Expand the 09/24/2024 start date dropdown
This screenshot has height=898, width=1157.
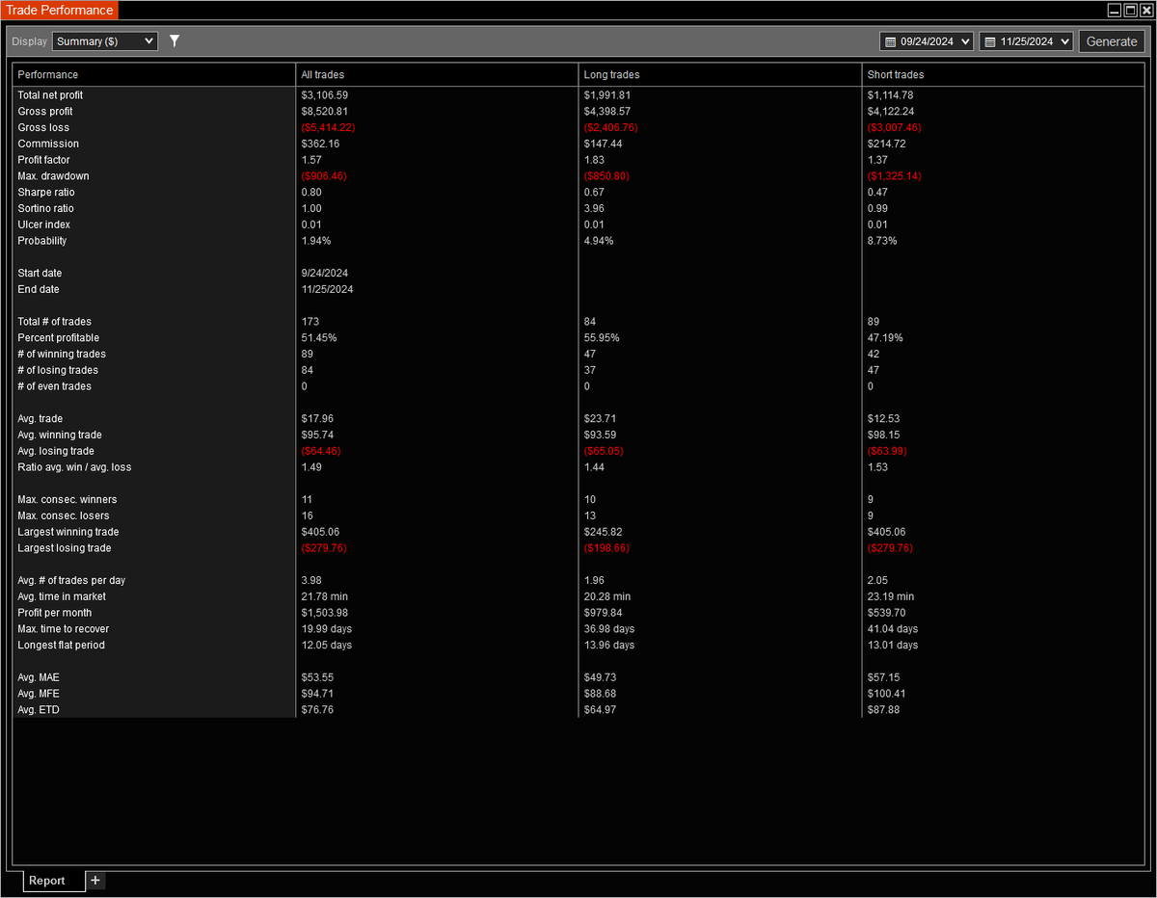[x=967, y=41]
